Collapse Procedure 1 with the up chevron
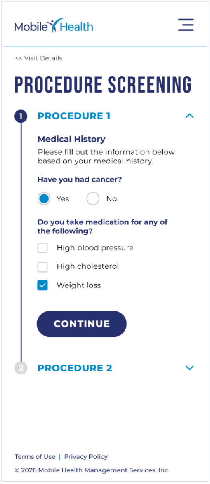The image size is (210, 484). pyautogui.click(x=190, y=116)
